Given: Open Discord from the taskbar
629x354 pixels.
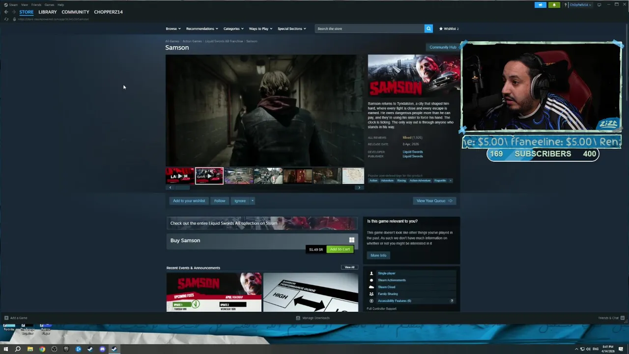Looking at the screenshot, I should [102, 349].
